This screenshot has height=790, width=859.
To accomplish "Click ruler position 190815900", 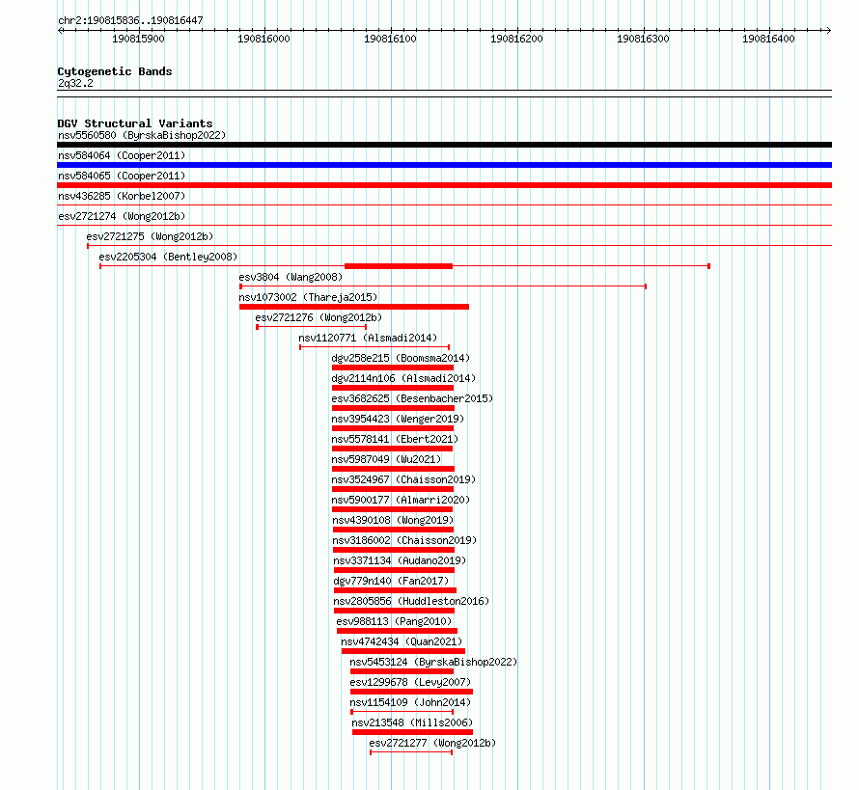I will click(x=138, y=39).
